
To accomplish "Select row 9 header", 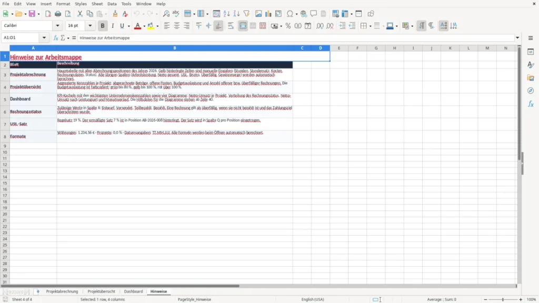I will click(5, 146).
